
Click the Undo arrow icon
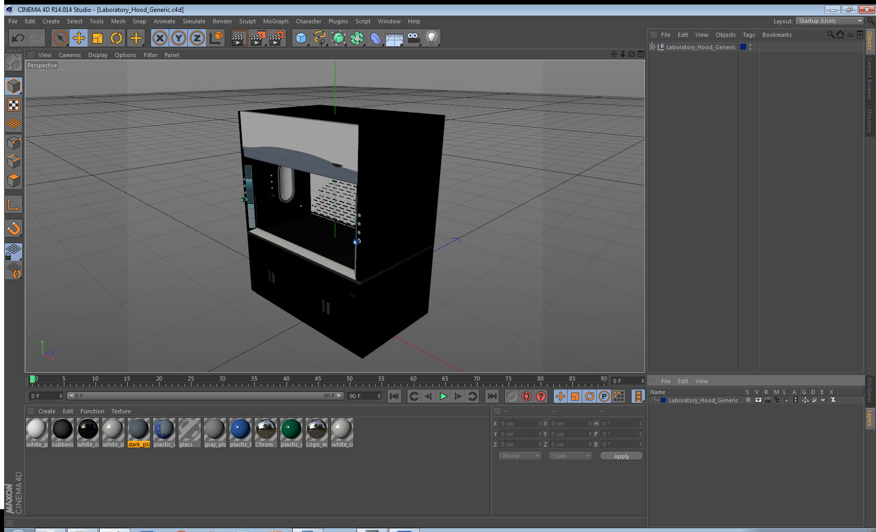click(18, 38)
